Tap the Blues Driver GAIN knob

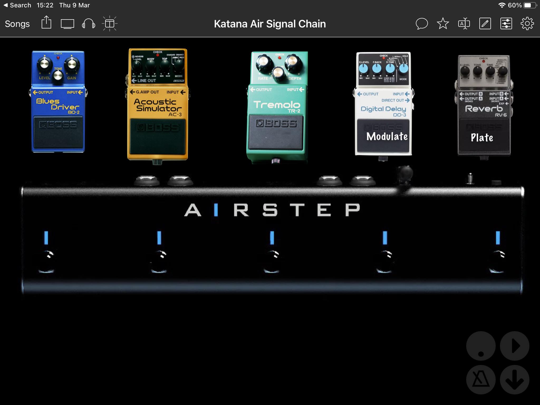coord(72,64)
